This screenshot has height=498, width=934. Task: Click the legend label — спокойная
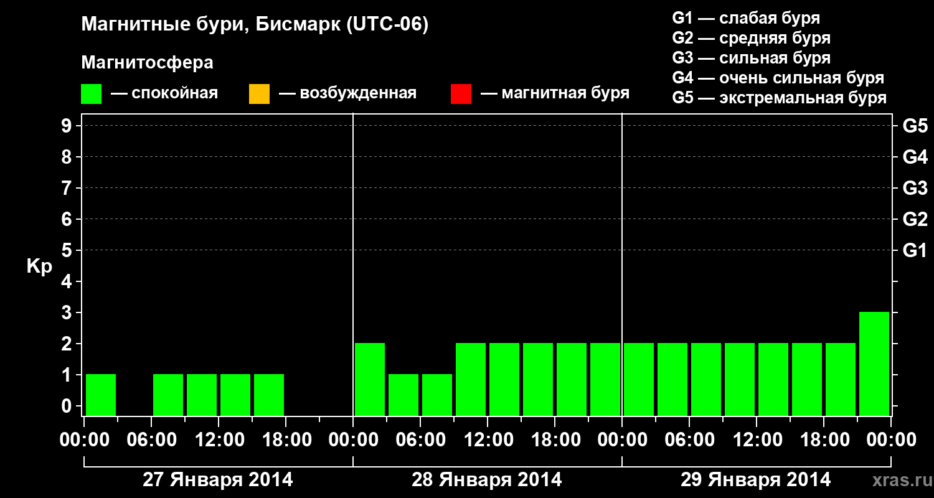164,94
